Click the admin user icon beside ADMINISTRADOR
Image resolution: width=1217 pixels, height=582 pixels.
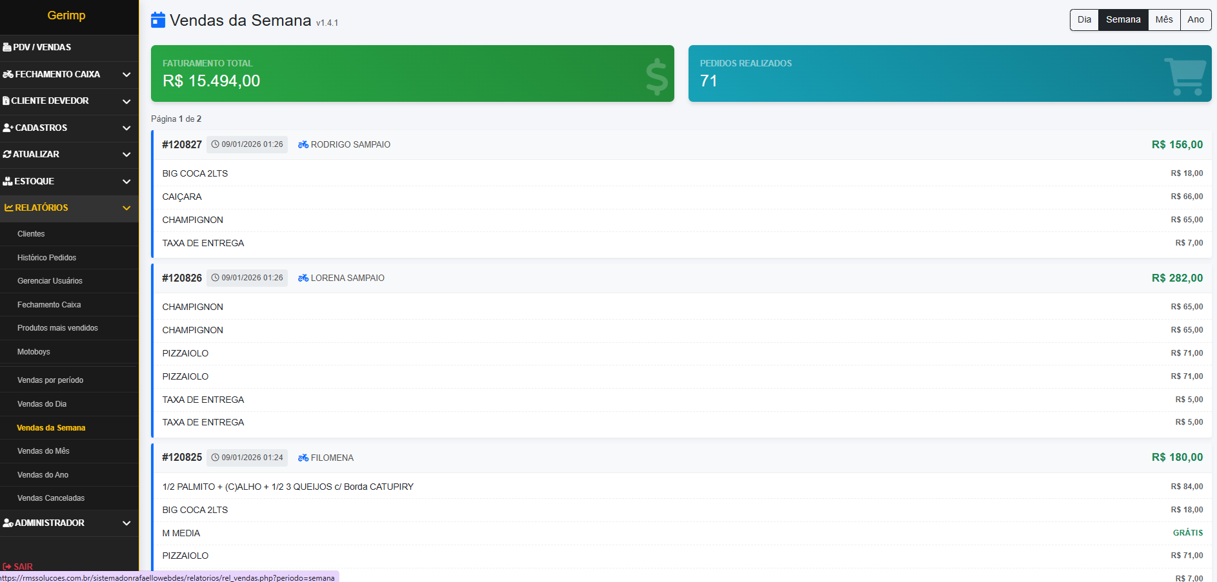point(8,523)
